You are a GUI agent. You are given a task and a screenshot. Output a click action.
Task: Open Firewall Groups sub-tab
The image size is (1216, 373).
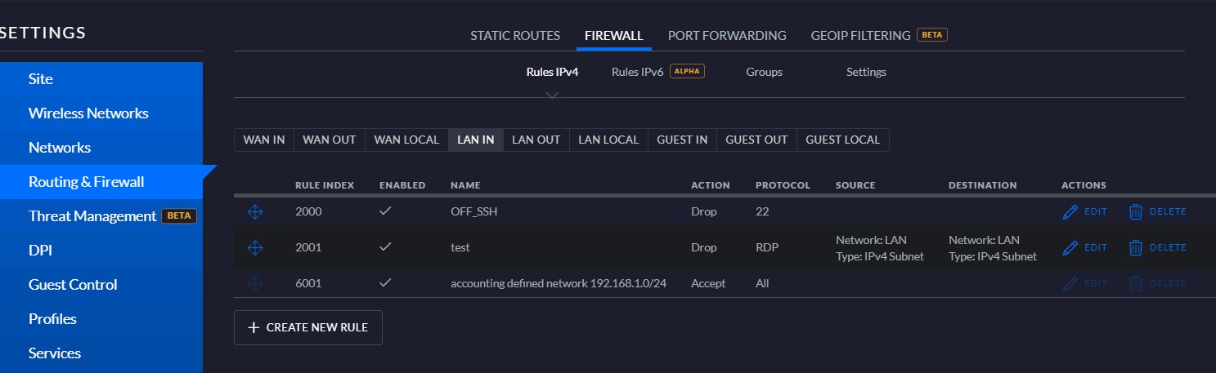point(764,72)
